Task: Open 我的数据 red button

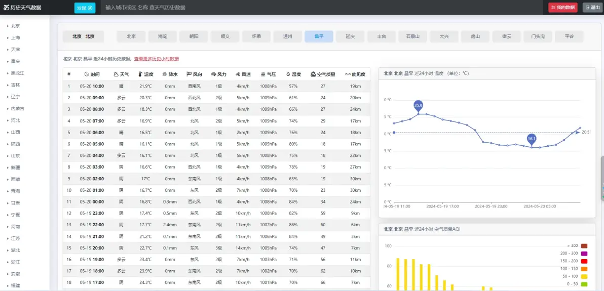Action: [563, 8]
